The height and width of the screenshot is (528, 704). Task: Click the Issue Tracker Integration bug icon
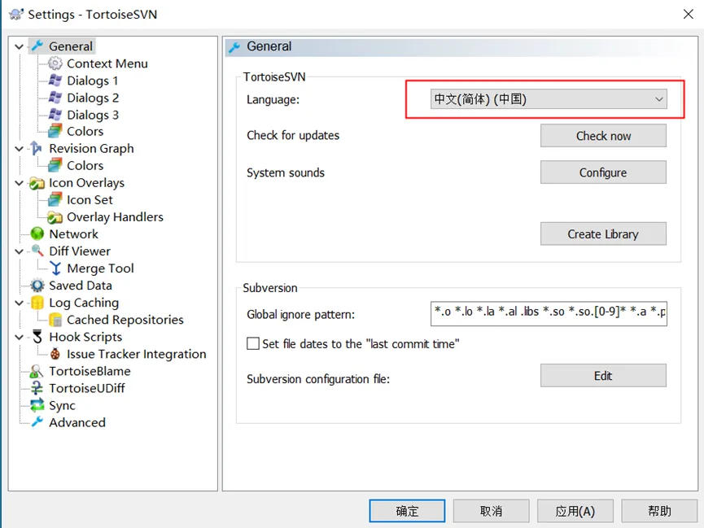point(55,354)
